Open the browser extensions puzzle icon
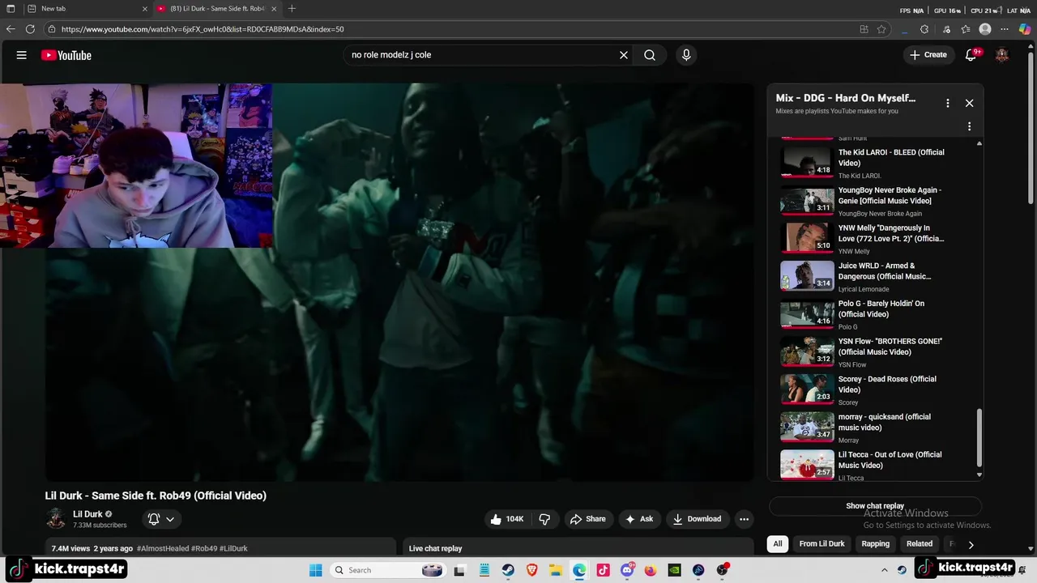 [924, 29]
